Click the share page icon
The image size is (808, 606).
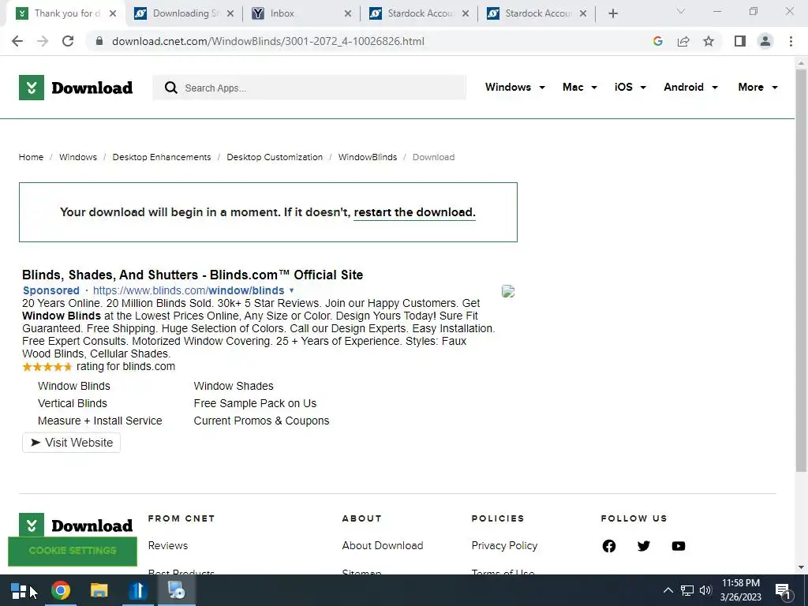tap(683, 41)
